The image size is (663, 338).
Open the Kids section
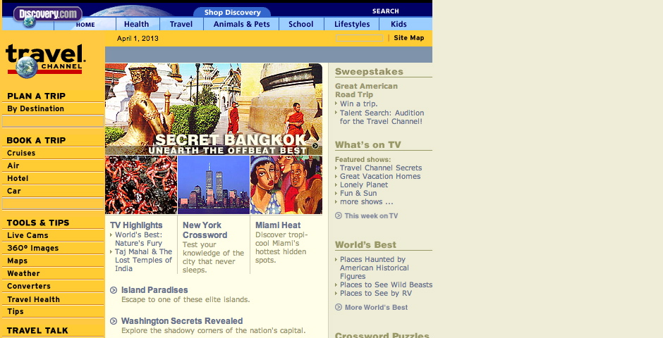click(399, 24)
